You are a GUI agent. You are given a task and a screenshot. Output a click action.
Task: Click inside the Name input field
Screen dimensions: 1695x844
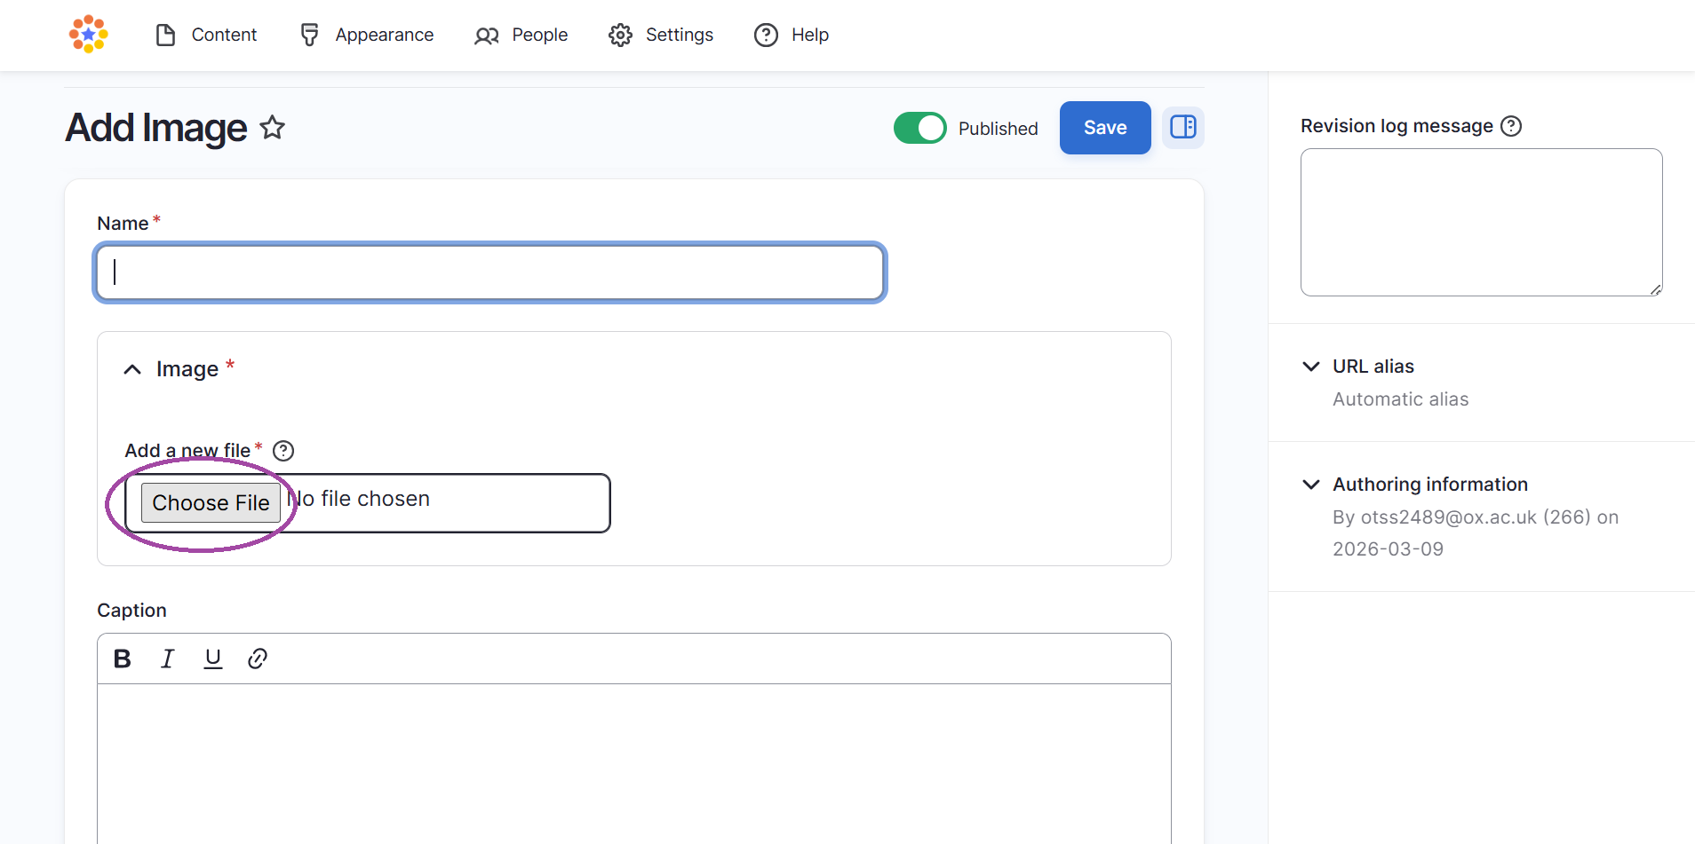[x=489, y=272]
